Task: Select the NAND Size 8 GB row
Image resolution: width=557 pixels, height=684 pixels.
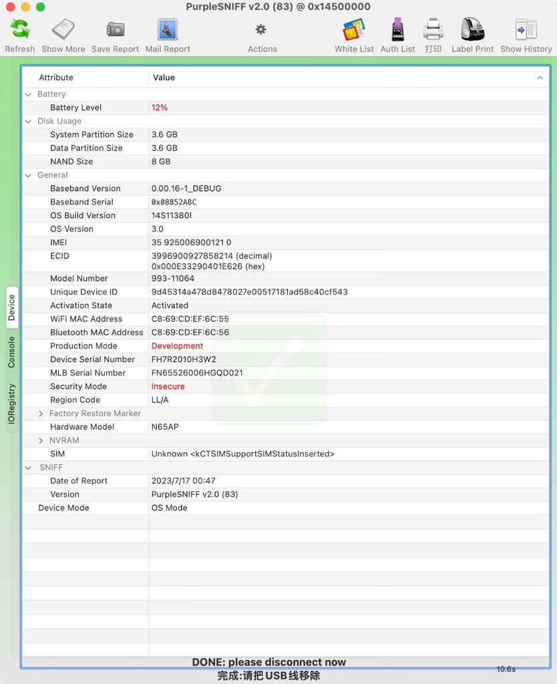Action: 285,162
